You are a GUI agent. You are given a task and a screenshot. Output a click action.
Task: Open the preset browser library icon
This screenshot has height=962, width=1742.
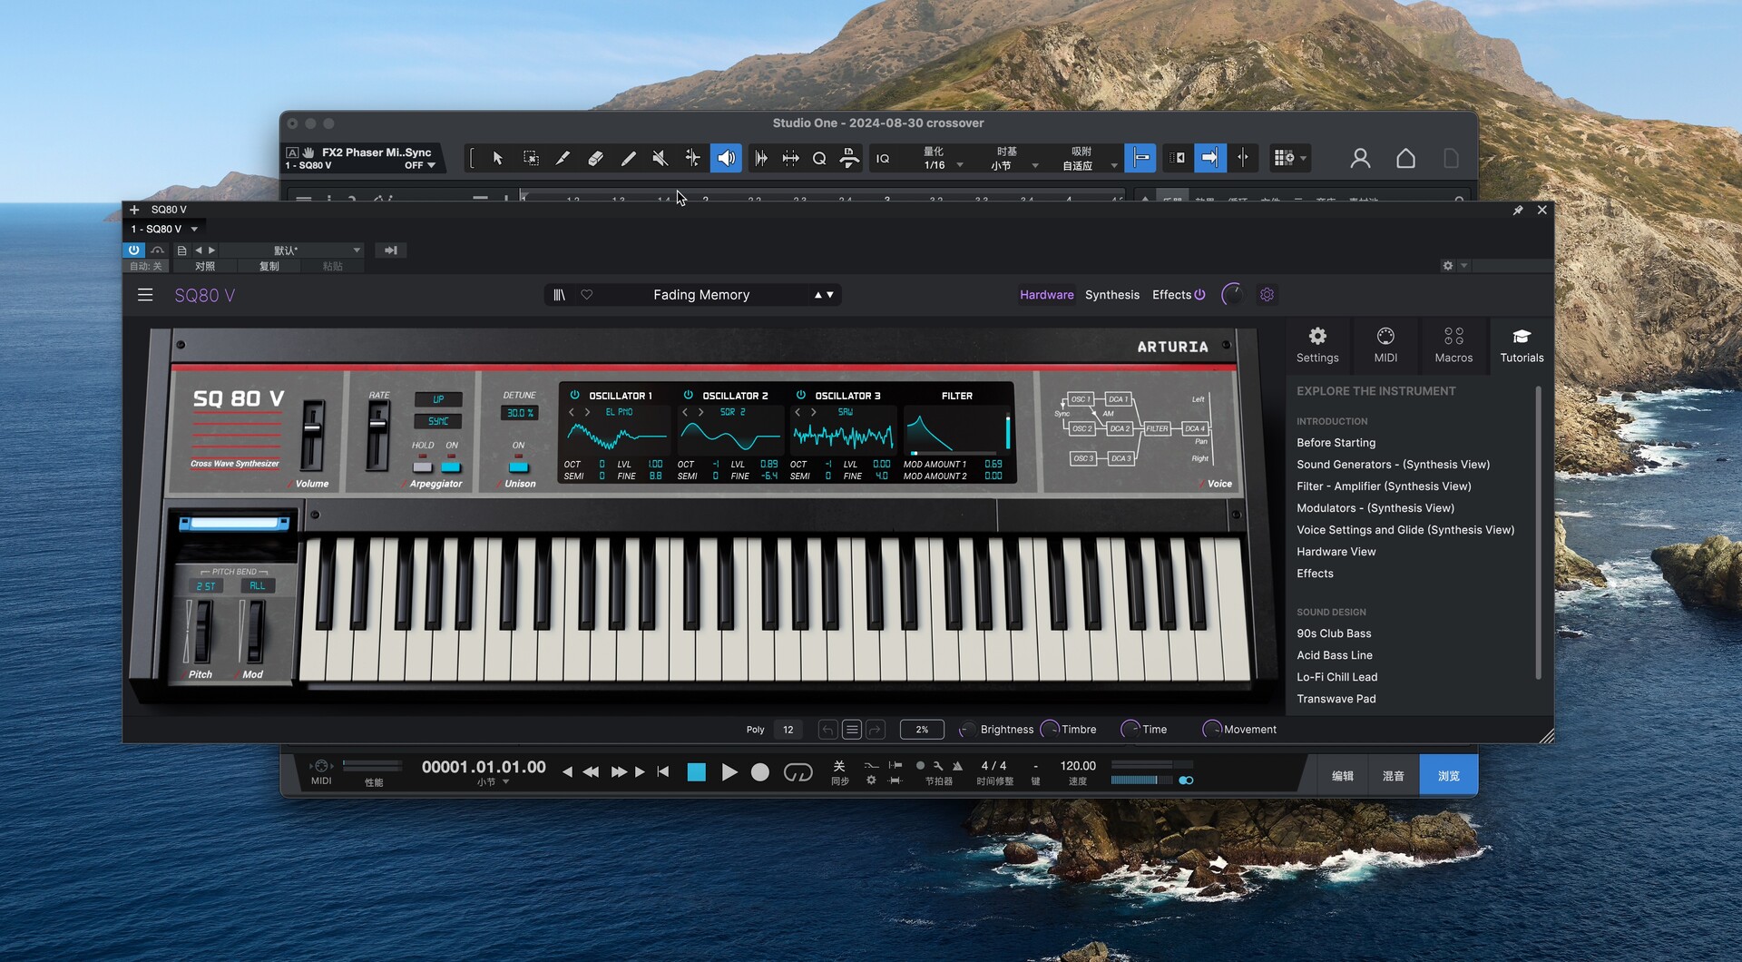[559, 295]
